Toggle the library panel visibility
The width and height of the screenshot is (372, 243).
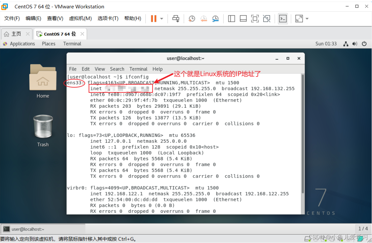coord(231,19)
